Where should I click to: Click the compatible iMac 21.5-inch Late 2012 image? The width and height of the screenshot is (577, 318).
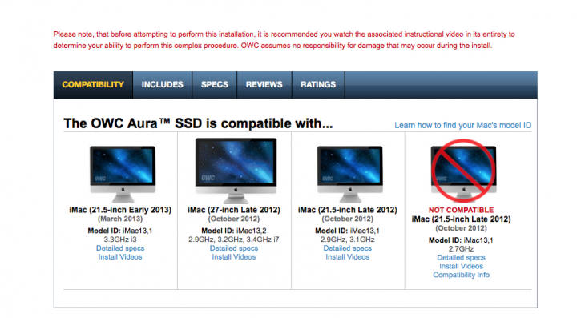point(350,175)
